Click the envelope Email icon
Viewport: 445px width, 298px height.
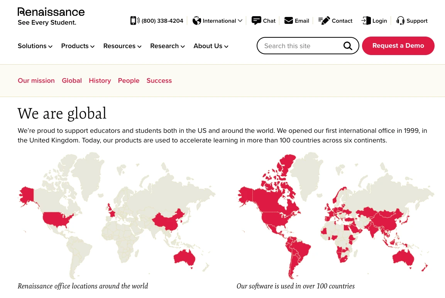pyautogui.click(x=289, y=20)
